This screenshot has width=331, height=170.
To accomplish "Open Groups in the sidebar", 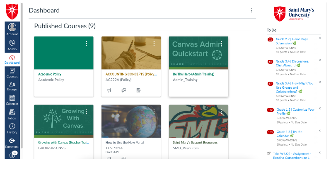I will [x=12, y=86].
